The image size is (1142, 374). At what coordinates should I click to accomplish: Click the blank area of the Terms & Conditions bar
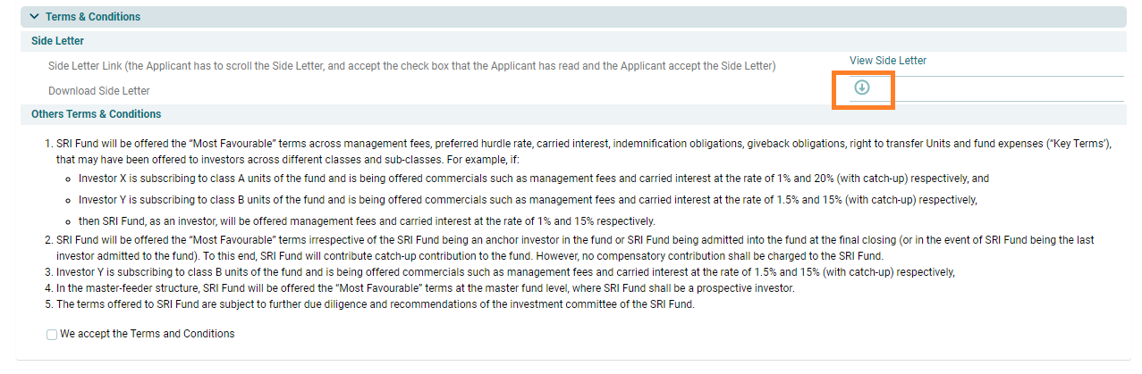click(x=626, y=17)
